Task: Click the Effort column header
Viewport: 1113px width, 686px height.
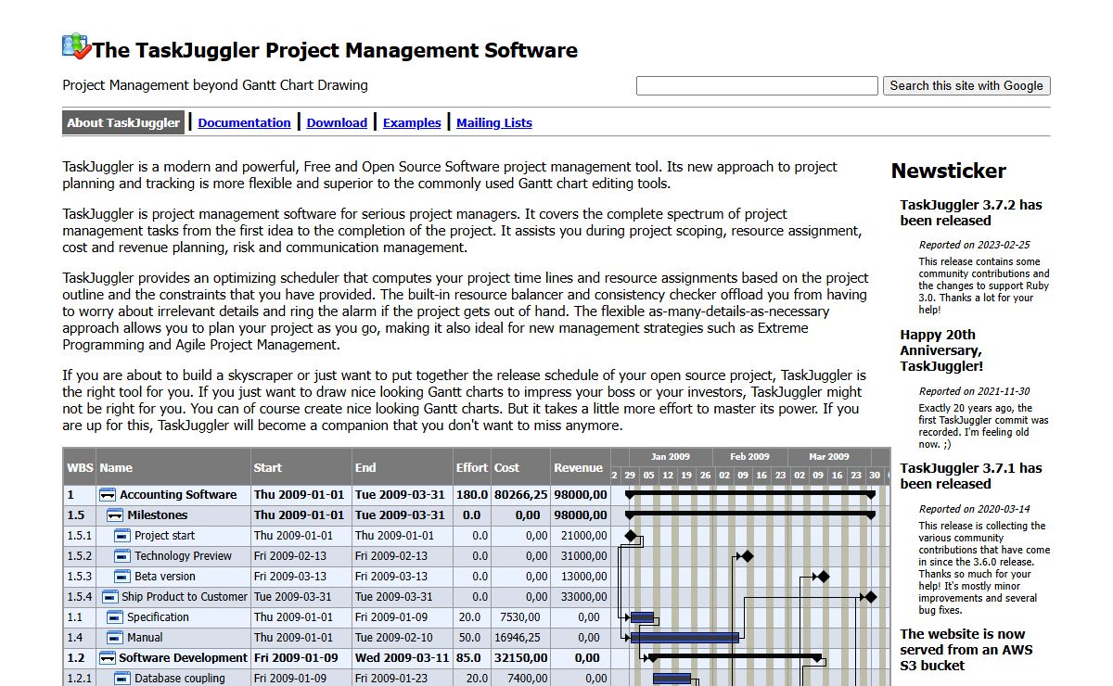Action: point(472,467)
